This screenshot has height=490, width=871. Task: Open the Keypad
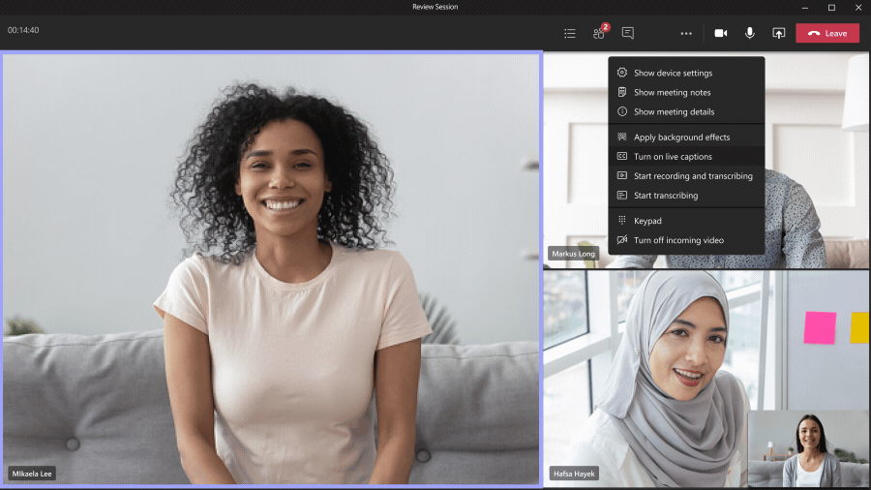[647, 220]
